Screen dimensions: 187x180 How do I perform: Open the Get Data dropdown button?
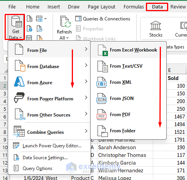click(15, 27)
